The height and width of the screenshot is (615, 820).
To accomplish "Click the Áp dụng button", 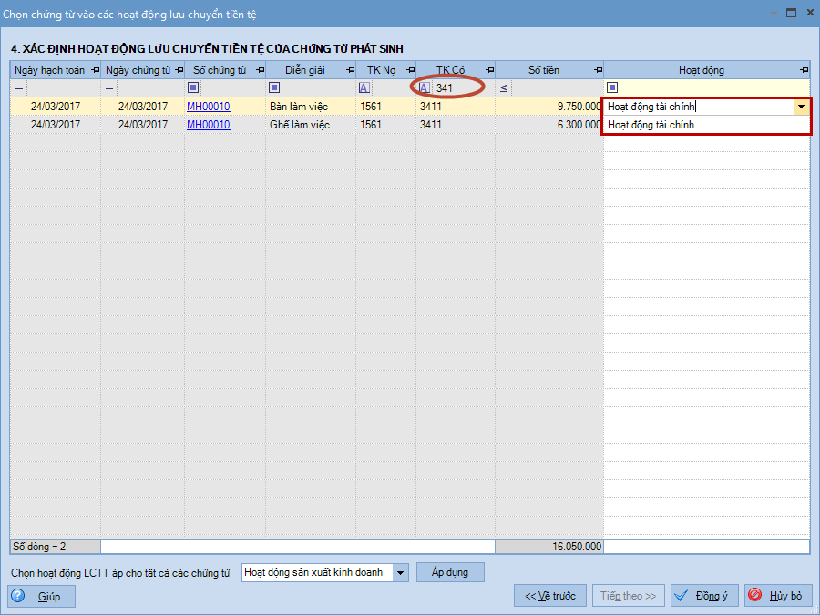I will pos(450,572).
